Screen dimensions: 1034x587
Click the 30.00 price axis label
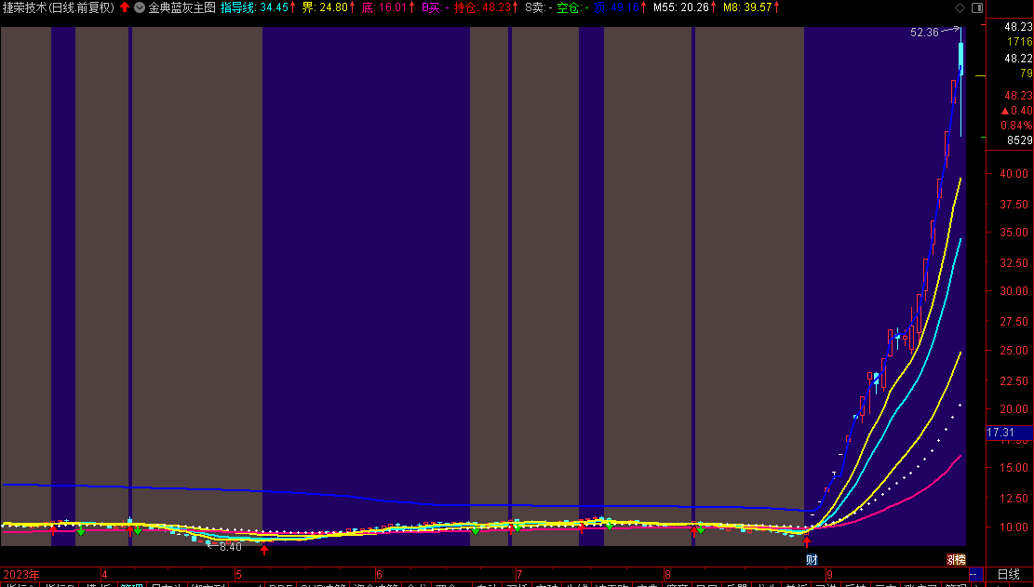tap(1014, 291)
